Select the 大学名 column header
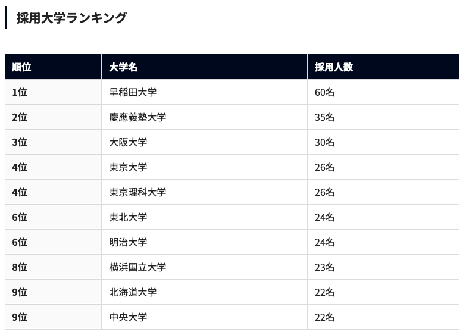 tap(204, 67)
